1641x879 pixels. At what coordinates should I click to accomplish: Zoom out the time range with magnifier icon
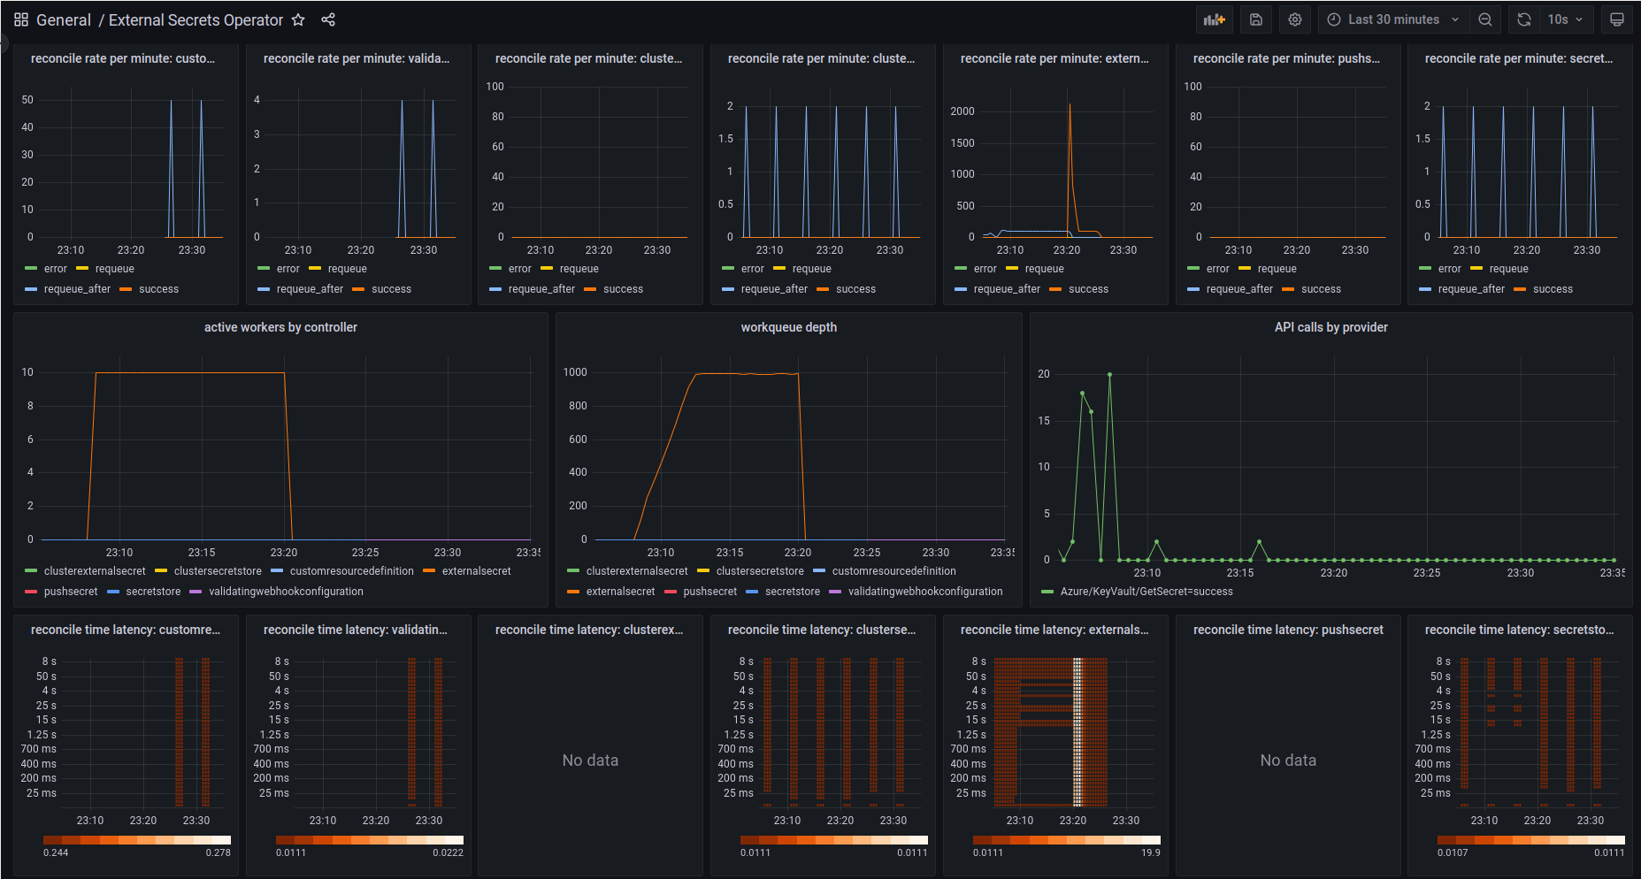[1485, 19]
